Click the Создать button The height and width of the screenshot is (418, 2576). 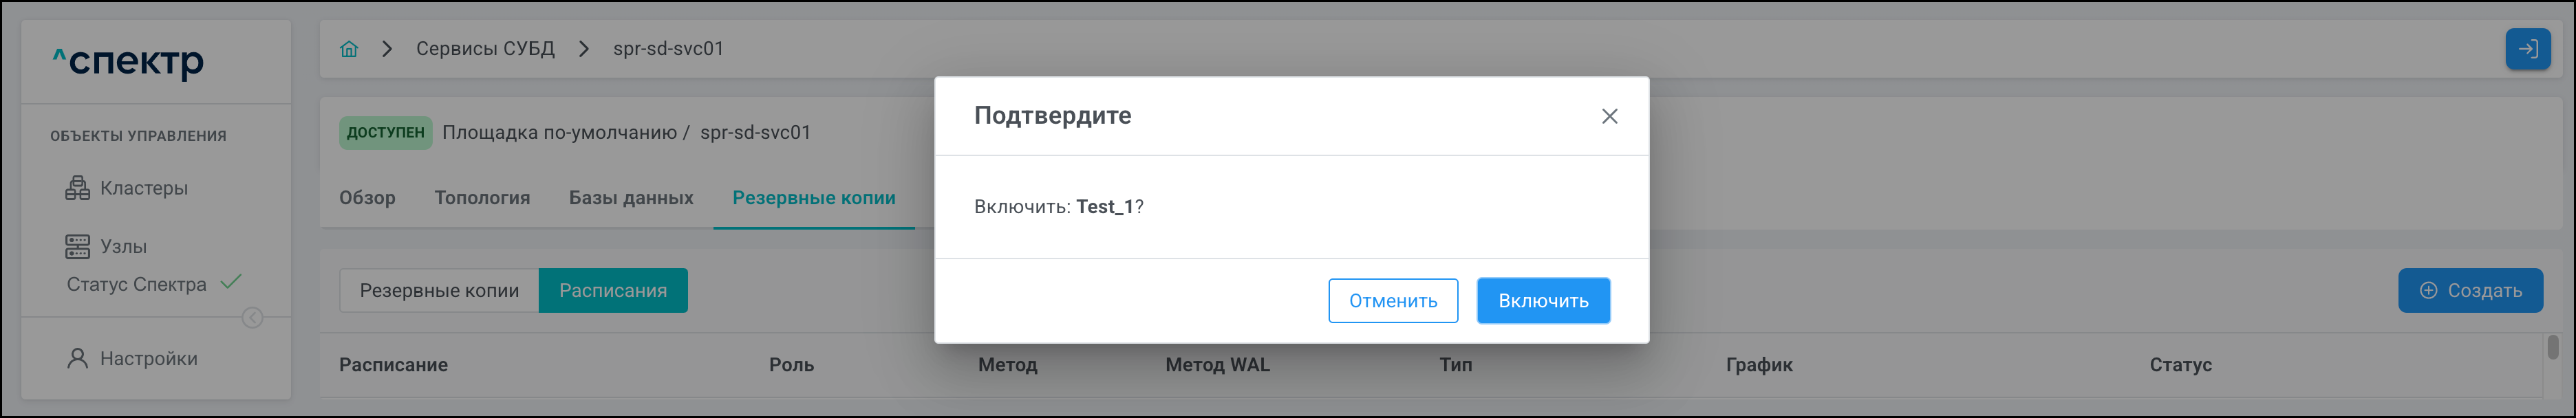click(2469, 291)
